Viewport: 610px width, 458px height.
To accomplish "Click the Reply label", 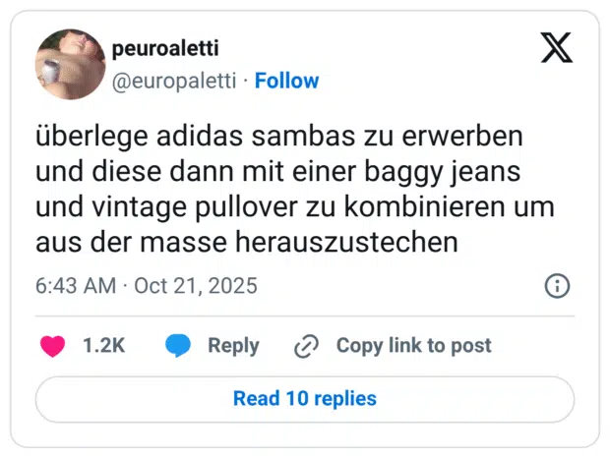I will click(x=233, y=346).
